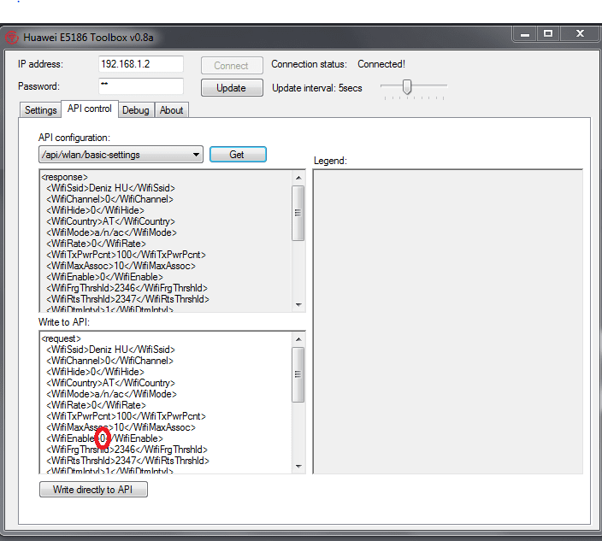This screenshot has height=541, width=602.
Task: Select the API control tab
Action: pos(90,109)
